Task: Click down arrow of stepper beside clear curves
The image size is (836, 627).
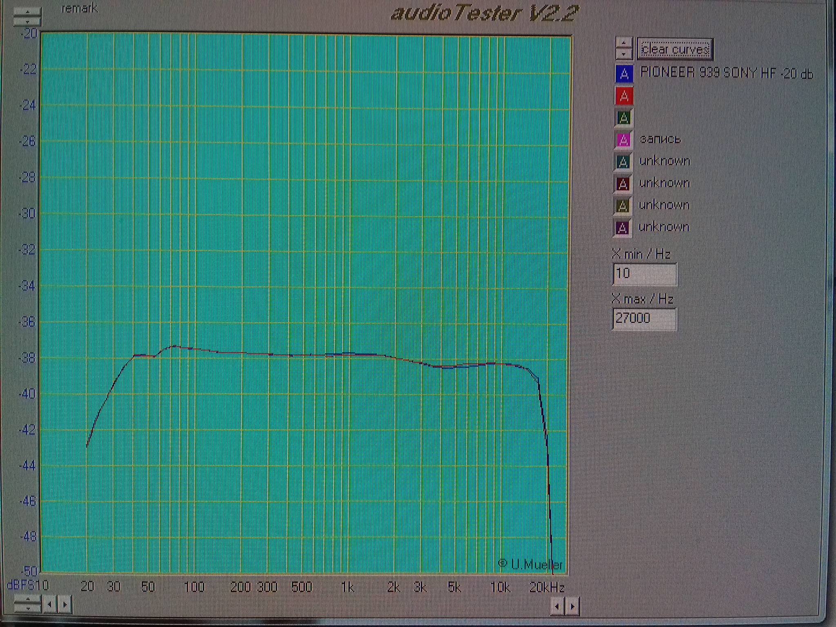Action: (x=624, y=54)
